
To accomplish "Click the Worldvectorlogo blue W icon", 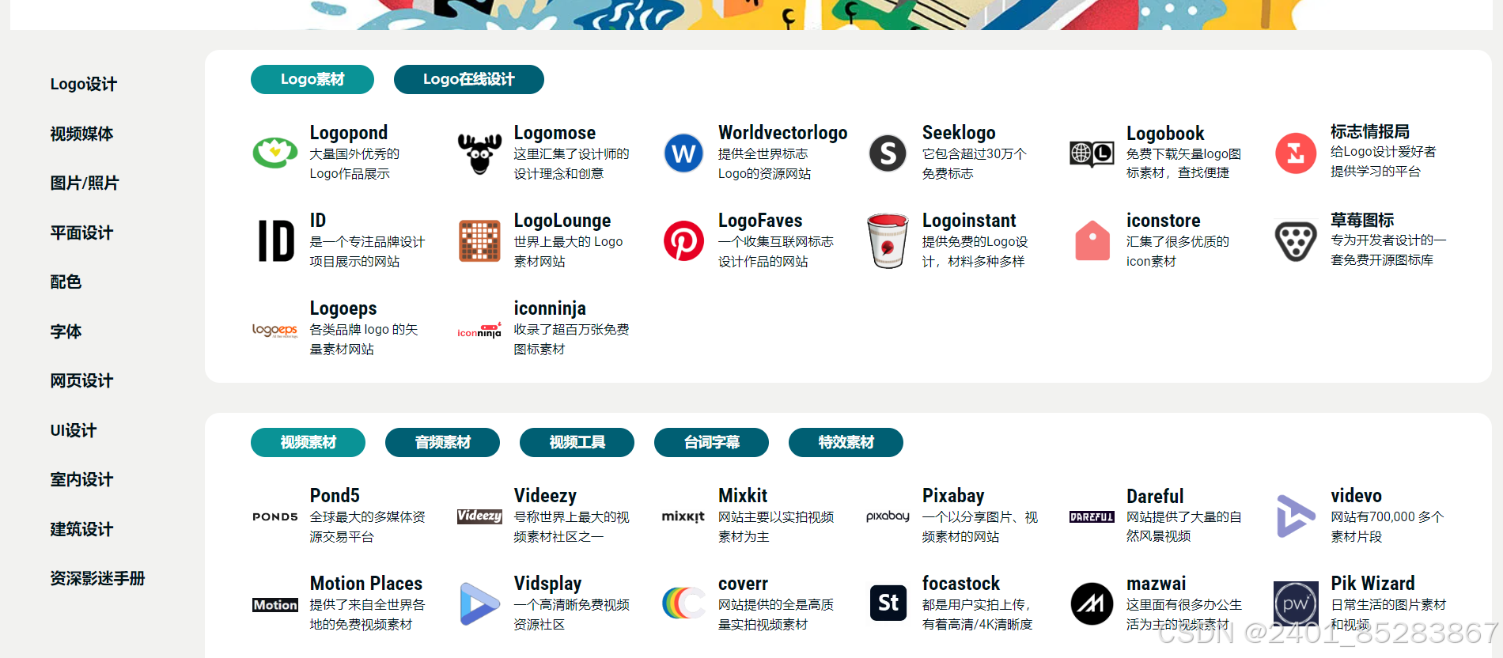I will point(683,153).
